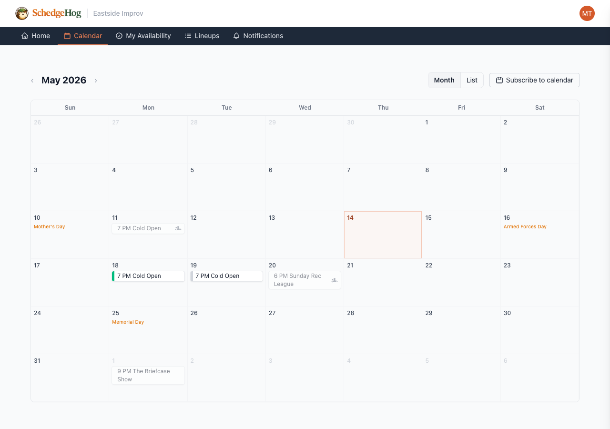Go to previous month arrow
This screenshot has width=610, height=429.
(32, 81)
